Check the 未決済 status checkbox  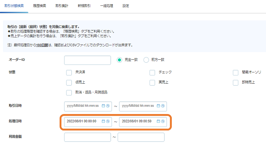(69, 73)
